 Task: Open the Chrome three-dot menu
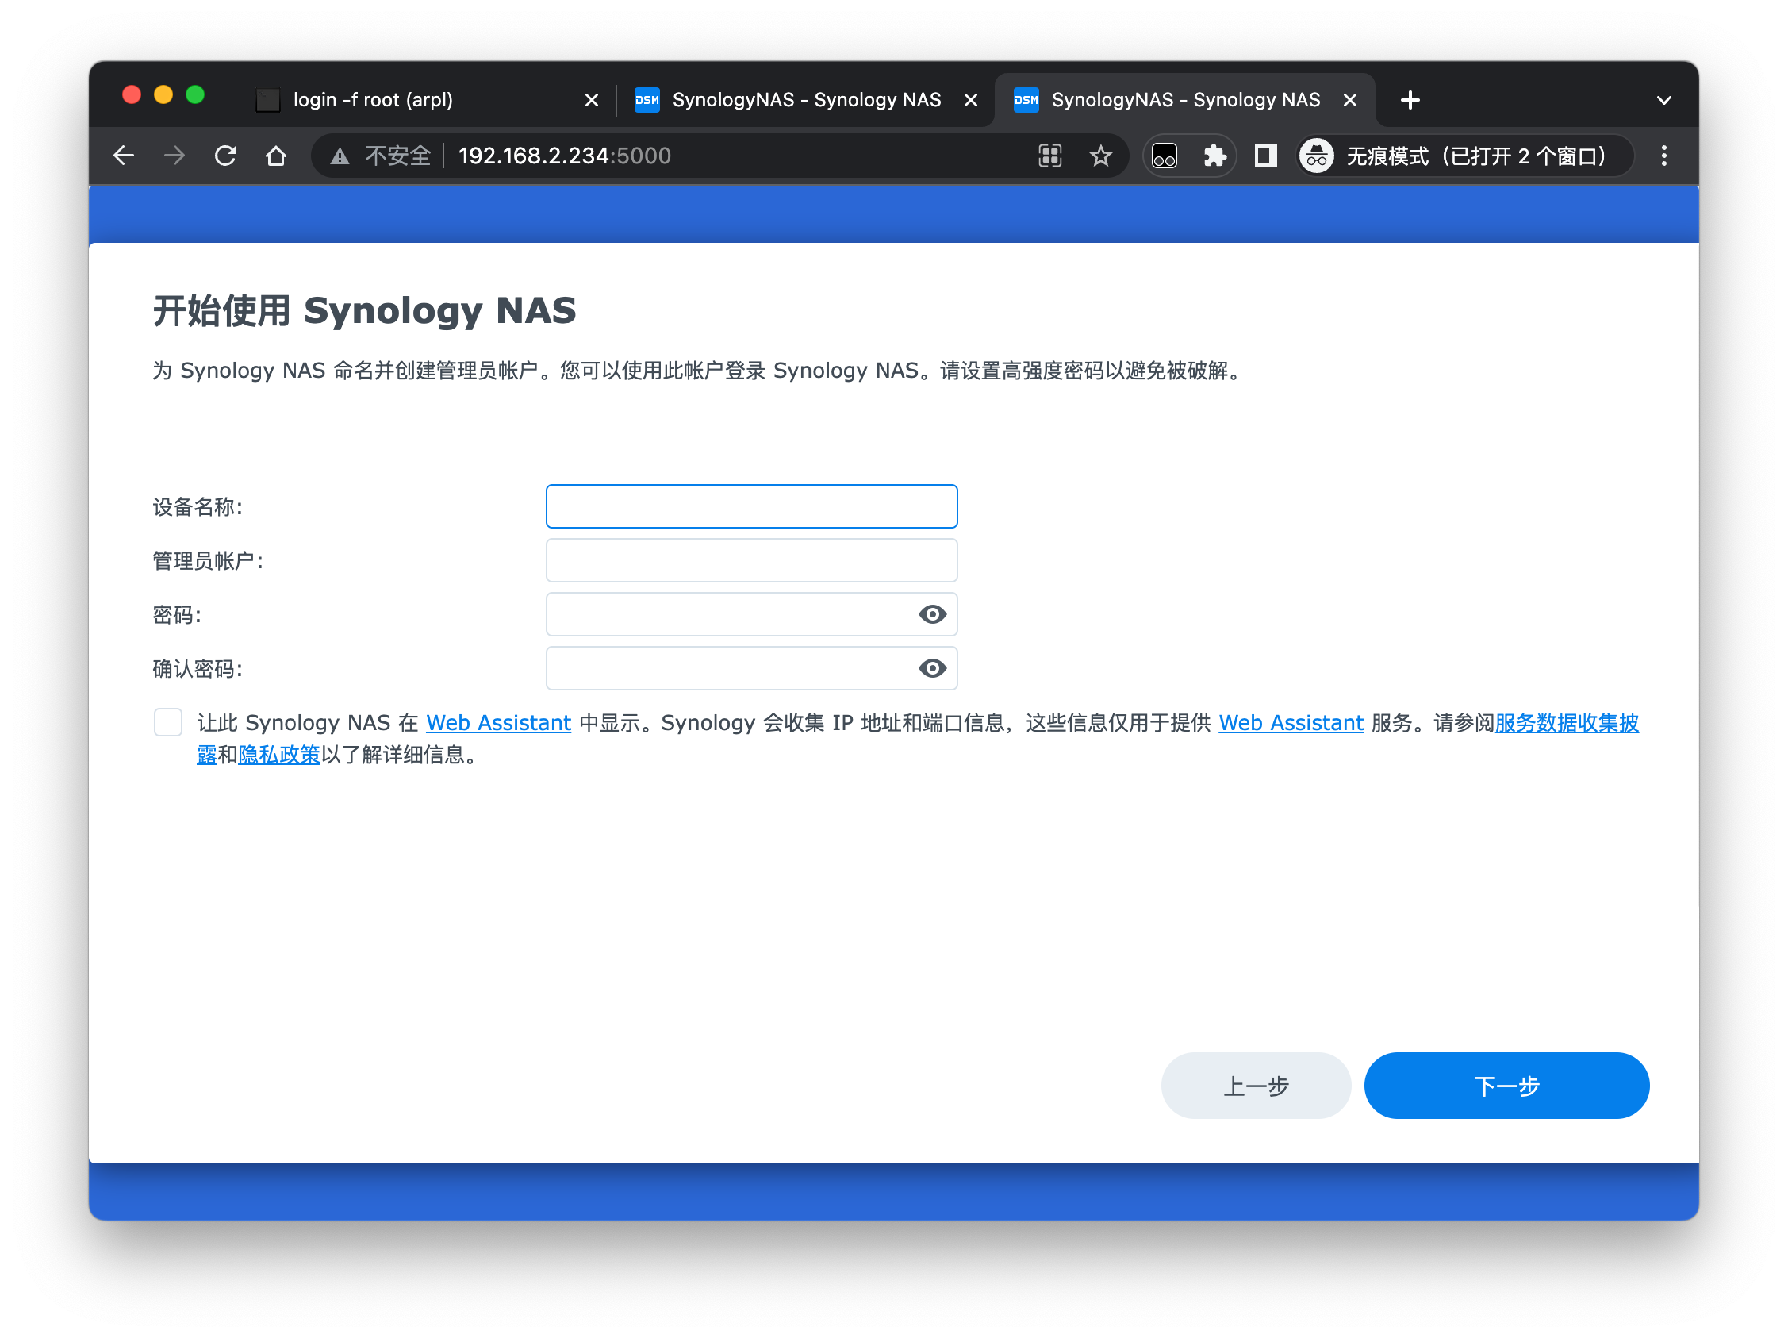click(x=1663, y=156)
